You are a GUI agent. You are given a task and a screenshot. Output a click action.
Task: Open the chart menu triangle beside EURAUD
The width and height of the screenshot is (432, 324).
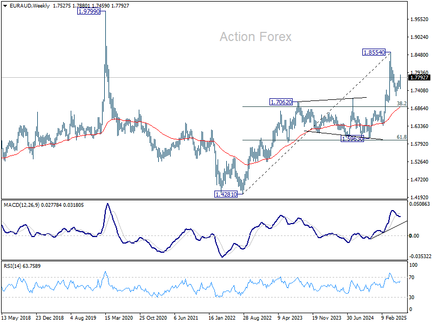pyautogui.click(x=5, y=6)
